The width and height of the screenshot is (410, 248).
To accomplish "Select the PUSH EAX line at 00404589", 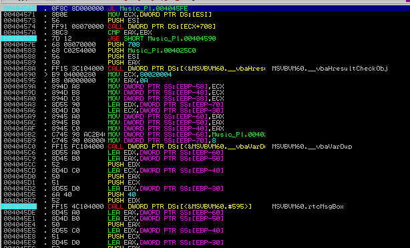I will 124,63.
